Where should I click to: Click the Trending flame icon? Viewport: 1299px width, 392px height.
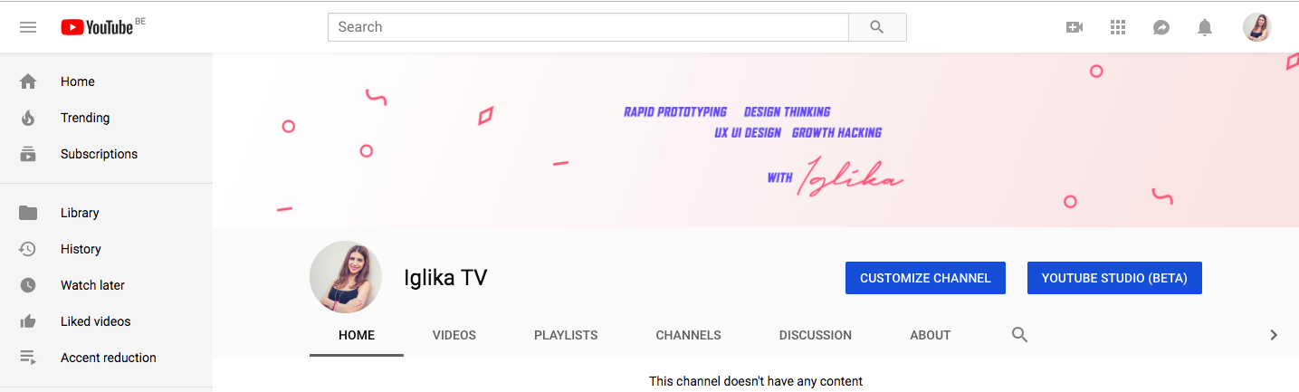28,118
